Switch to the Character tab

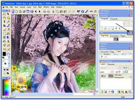click(x=114, y=19)
